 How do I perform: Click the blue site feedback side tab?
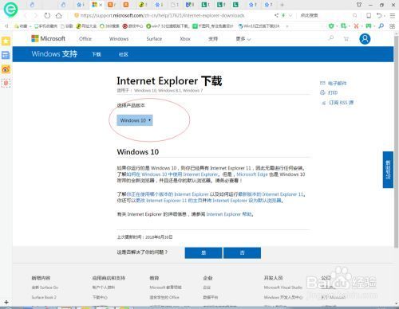(x=388, y=170)
